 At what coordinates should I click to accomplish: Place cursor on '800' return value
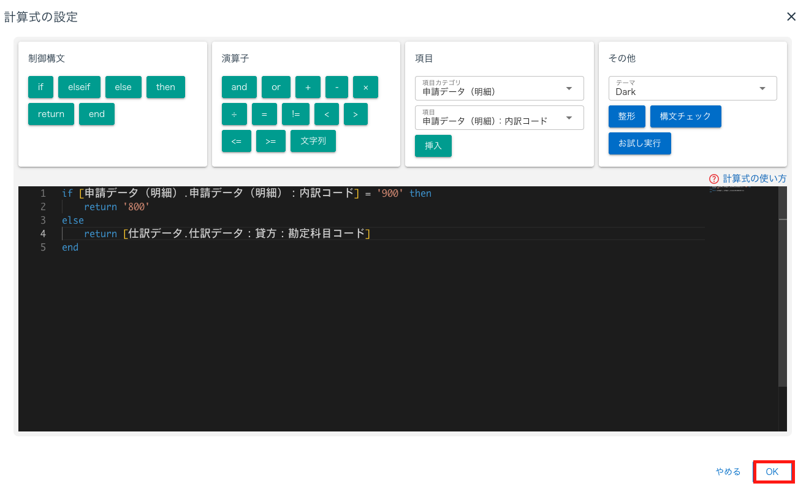[x=137, y=207]
